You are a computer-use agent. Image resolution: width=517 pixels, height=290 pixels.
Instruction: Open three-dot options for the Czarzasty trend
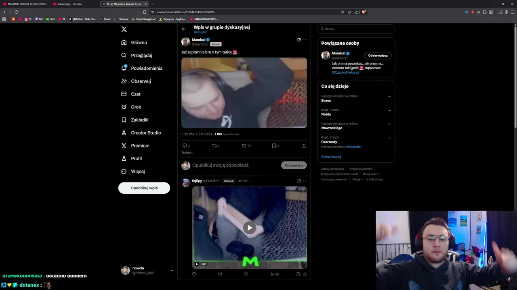(389, 138)
